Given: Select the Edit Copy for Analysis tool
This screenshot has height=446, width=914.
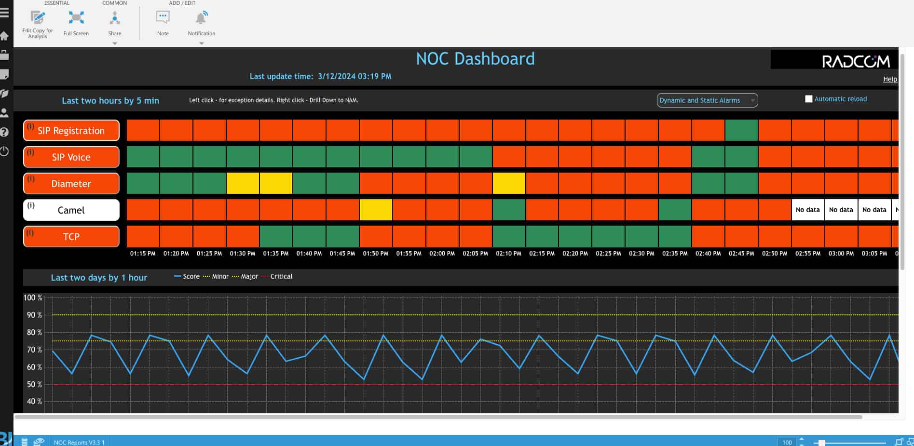Looking at the screenshot, I should [x=38, y=22].
